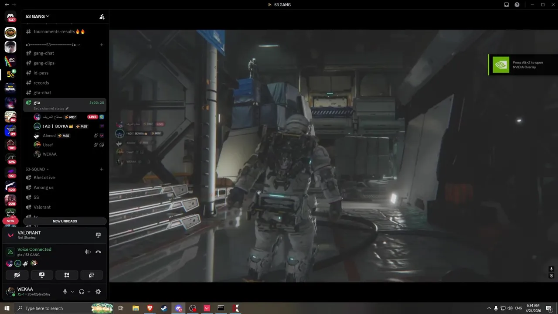Go back with the title bar arrow
The width and height of the screenshot is (558, 314).
click(x=7, y=5)
